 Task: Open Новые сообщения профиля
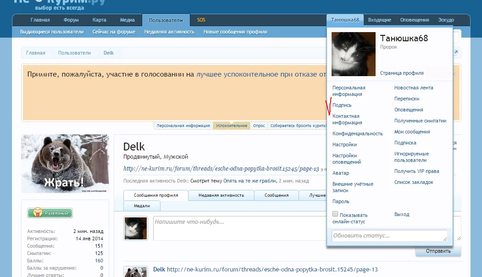pos(235,32)
